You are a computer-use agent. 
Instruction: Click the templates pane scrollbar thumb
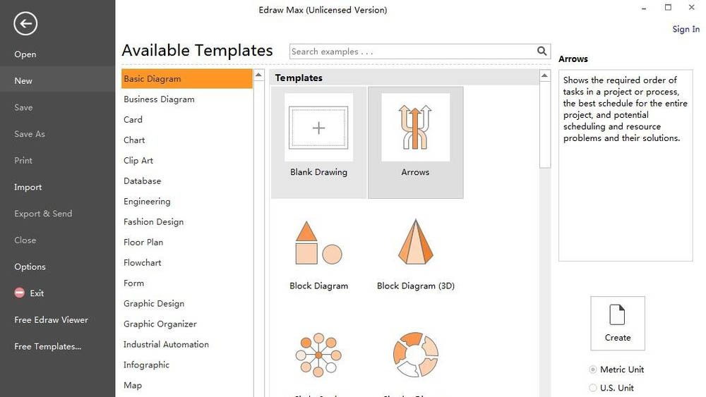click(545, 125)
